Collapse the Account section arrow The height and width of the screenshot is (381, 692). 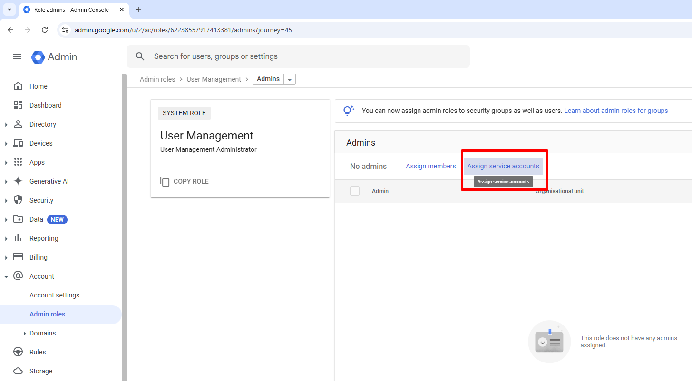(6, 276)
